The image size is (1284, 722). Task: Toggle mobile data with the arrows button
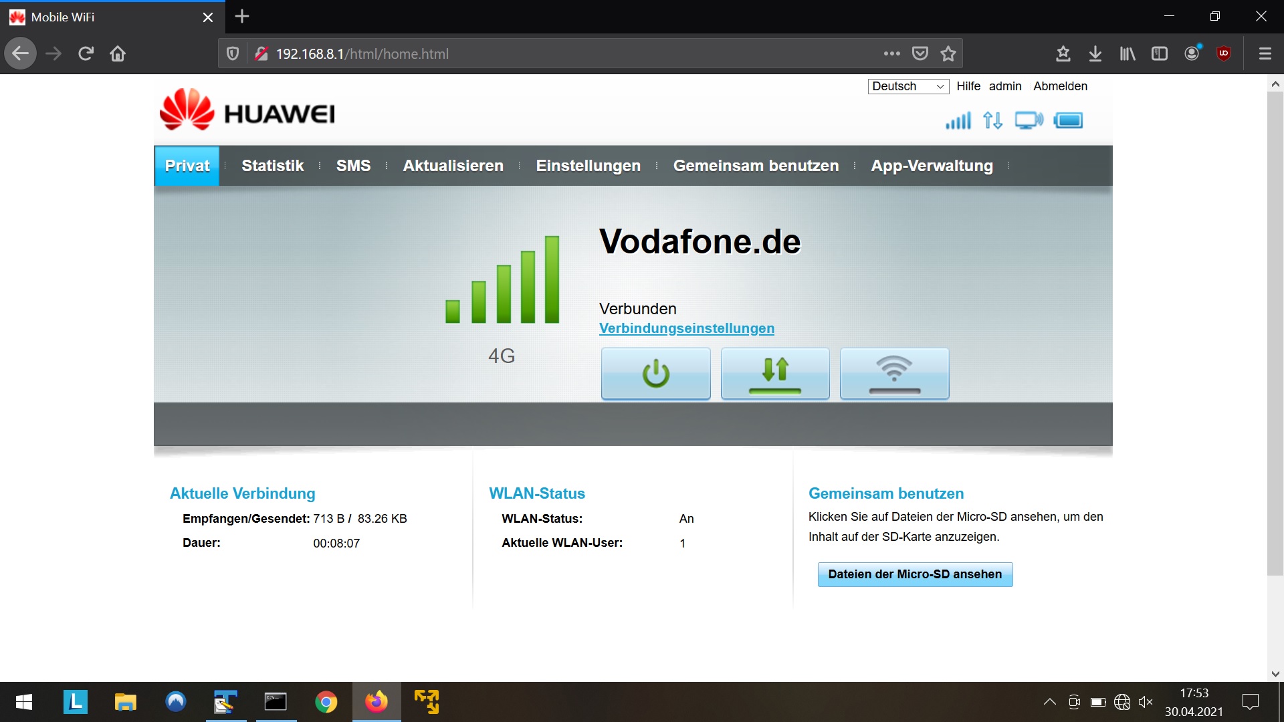(775, 374)
